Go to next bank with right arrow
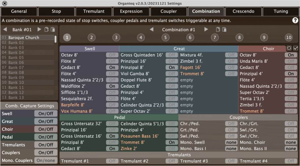This screenshot has width=300, height=166. pos(39,29)
